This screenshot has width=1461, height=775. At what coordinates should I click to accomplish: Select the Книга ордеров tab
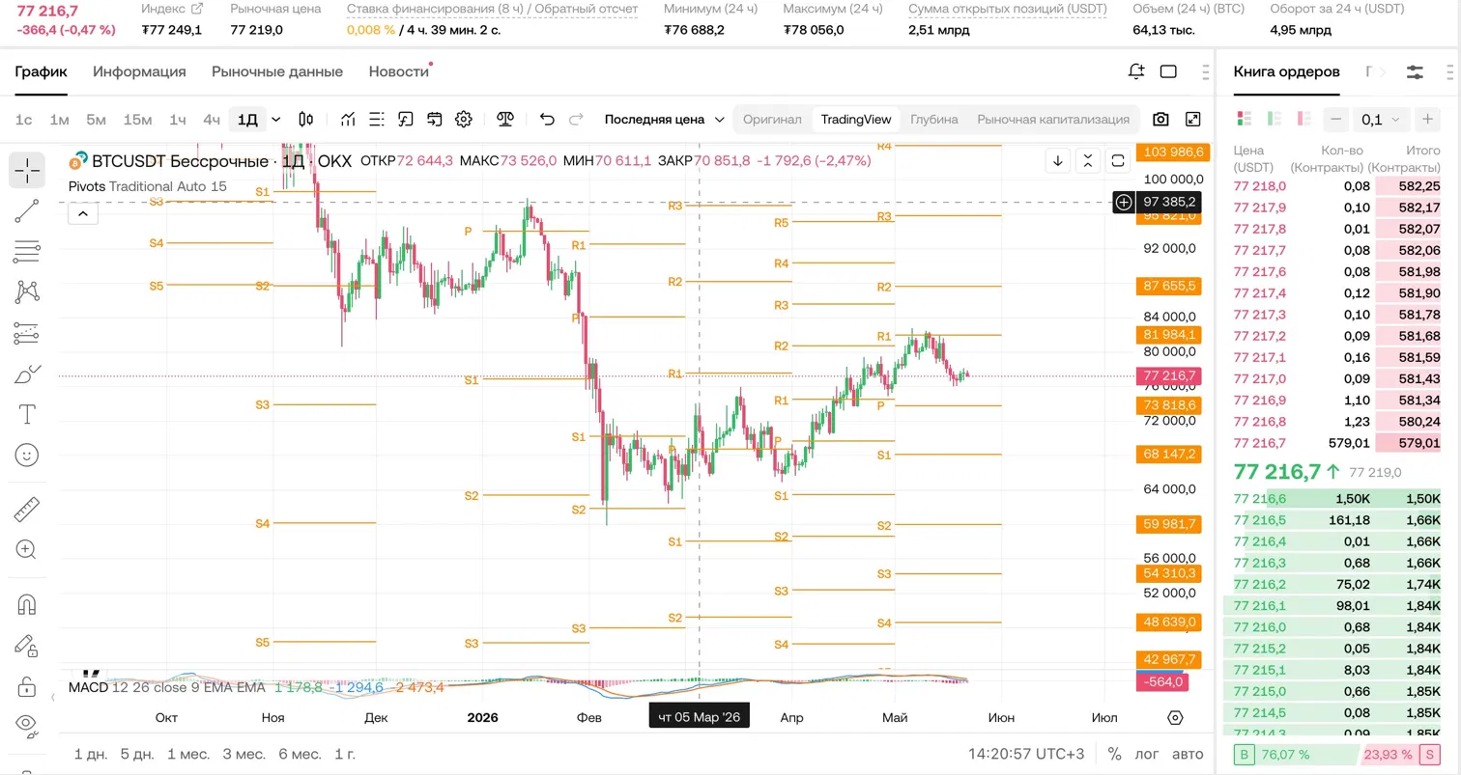pyautogui.click(x=1286, y=71)
